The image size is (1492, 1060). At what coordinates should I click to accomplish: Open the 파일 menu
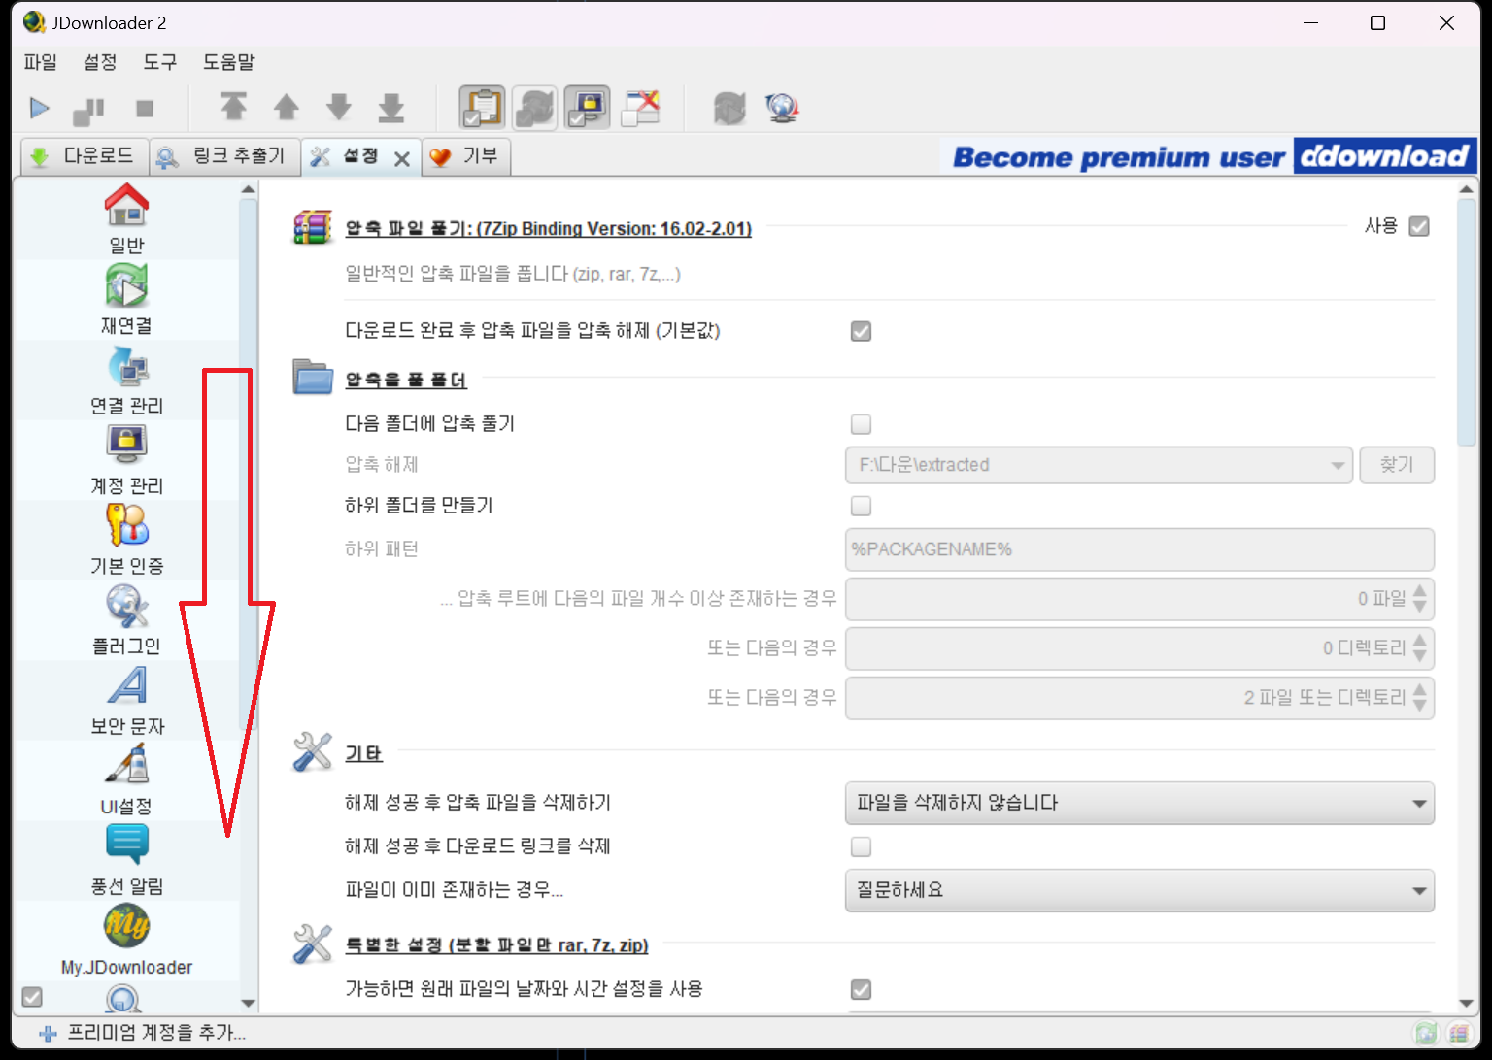[41, 62]
